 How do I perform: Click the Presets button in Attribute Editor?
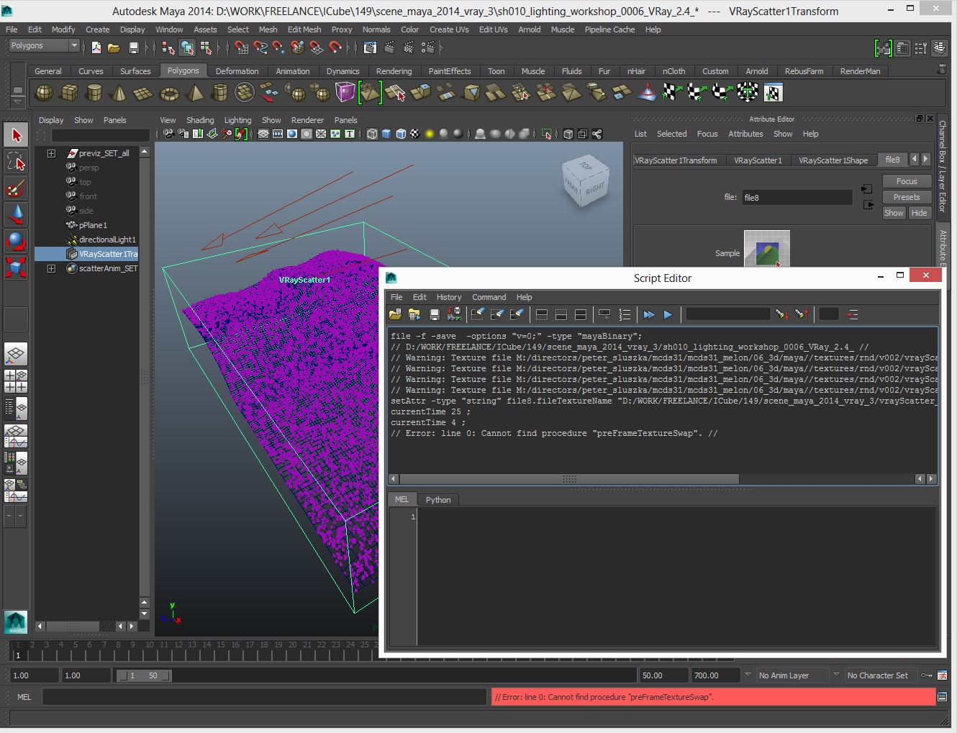(907, 197)
